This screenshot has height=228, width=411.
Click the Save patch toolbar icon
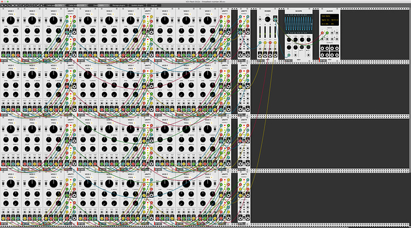tap(9, 5)
